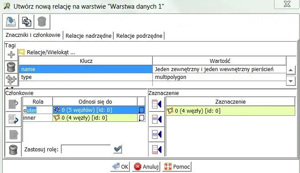This screenshot has width=300, height=173.
Task: Open the Relacje podrzędne tab
Action: click(139, 36)
